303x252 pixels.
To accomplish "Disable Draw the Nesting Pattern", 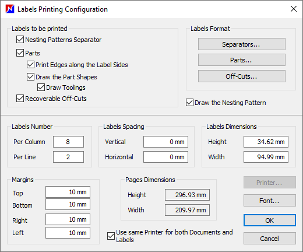I will click(x=189, y=103).
